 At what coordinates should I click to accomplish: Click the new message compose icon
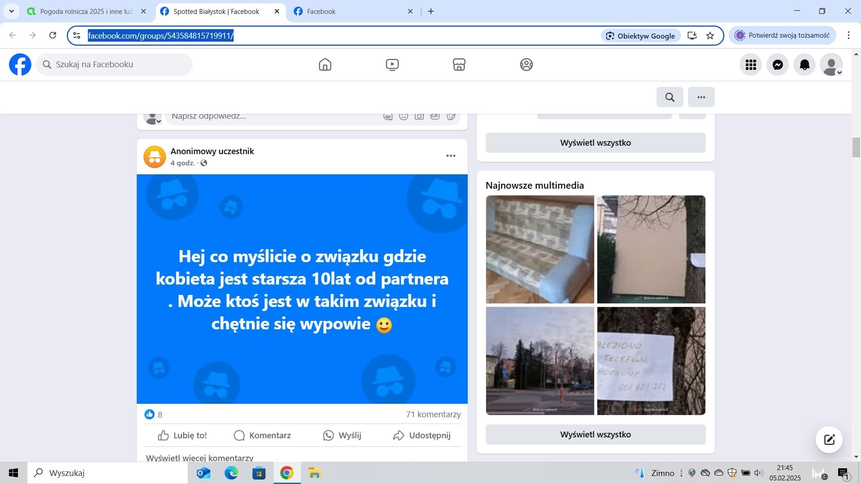coord(829,440)
